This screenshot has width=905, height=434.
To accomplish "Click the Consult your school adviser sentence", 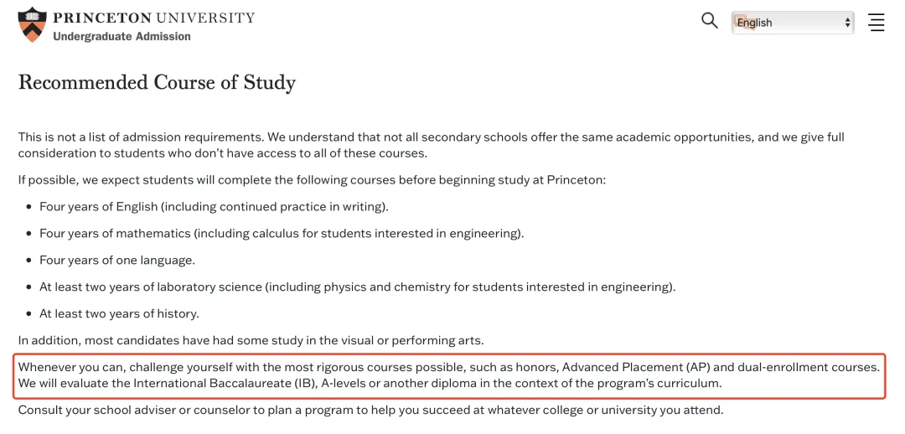I will click(370, 411).
